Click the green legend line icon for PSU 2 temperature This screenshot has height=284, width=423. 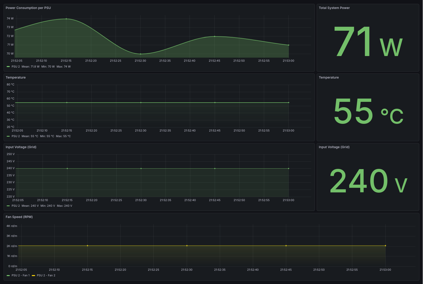tap(8, 136)
